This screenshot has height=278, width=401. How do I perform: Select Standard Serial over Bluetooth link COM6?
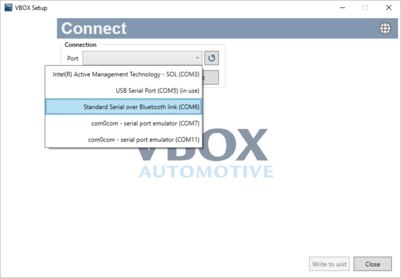124,107
